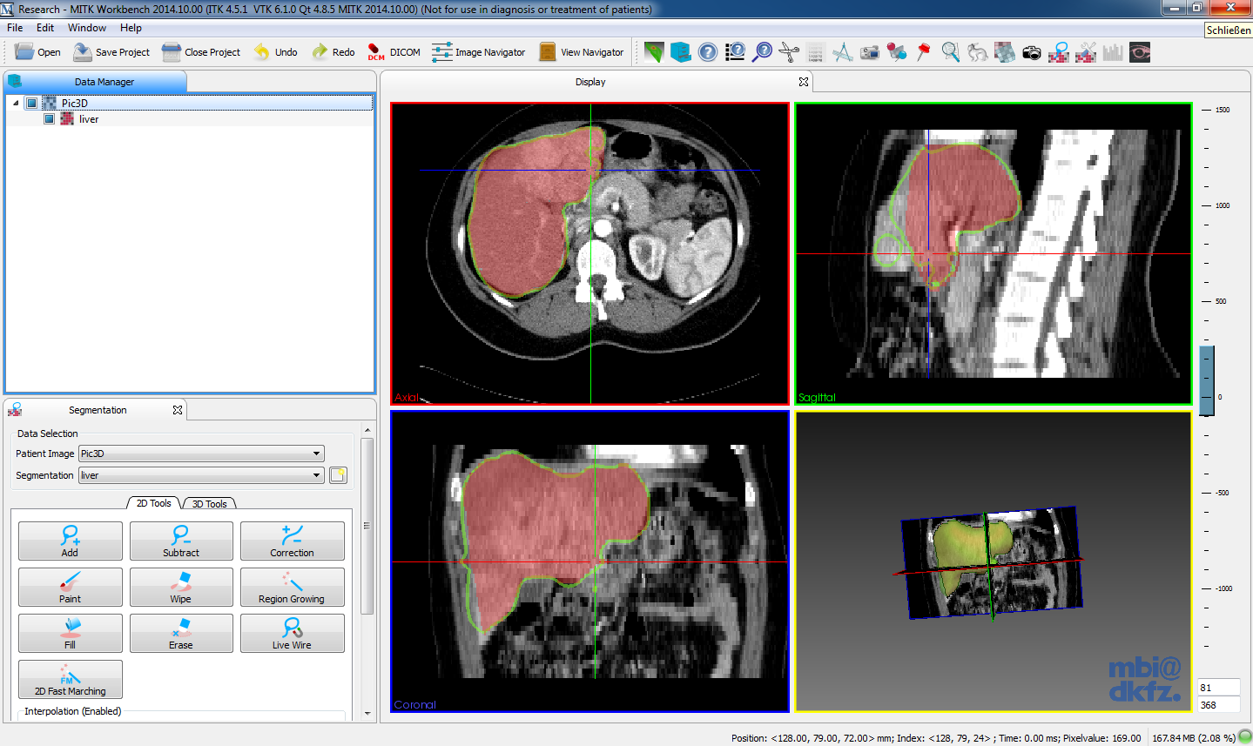Click the grey histogram bars icon
Viewport: 1253px width, 746px height.
(x=1113, y=52)
